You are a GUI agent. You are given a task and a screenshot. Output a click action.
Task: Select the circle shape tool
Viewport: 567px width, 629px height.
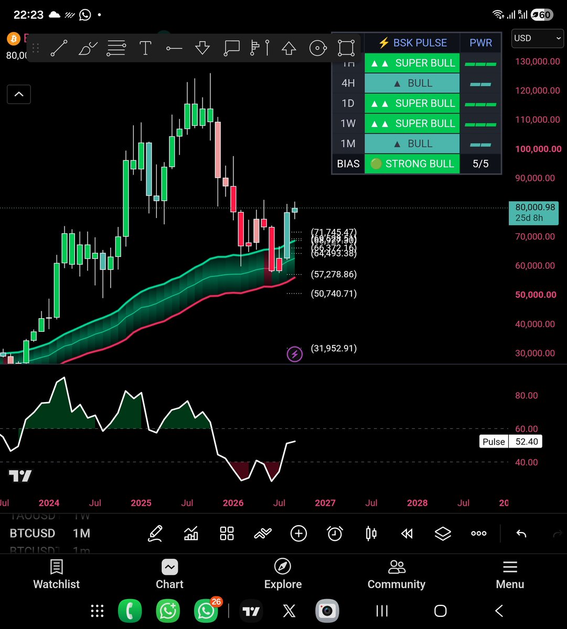click(318, 48)
